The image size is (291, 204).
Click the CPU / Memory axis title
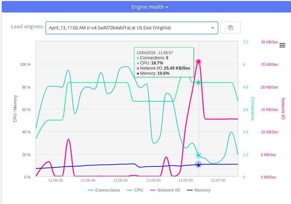coord(15,109)
